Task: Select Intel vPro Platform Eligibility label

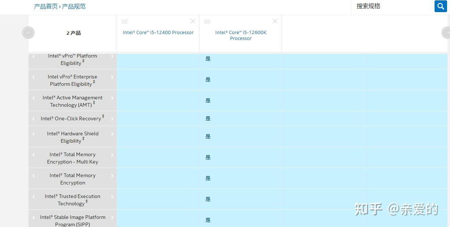Action: coord(73,59)
